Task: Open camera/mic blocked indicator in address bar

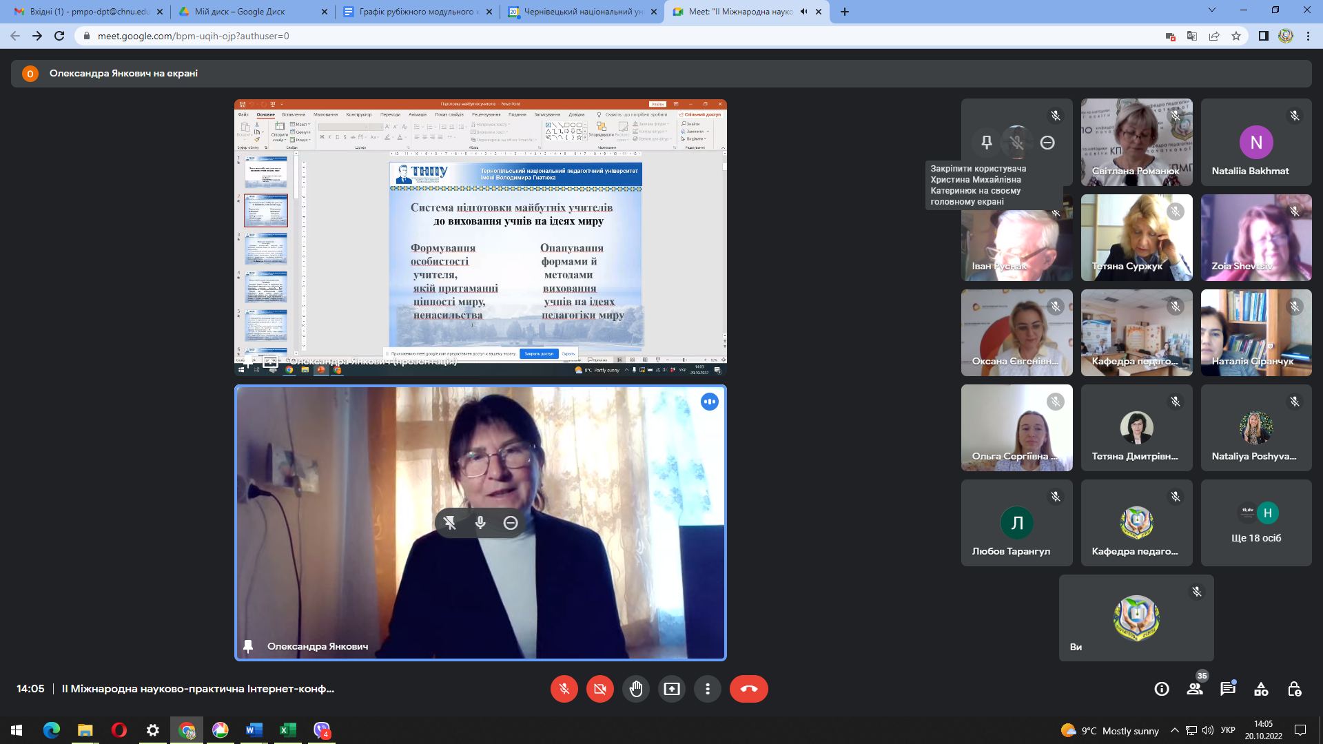Action: click(1170, 36)
